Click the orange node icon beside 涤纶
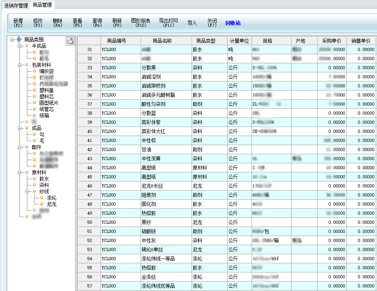 click(42, 198)
